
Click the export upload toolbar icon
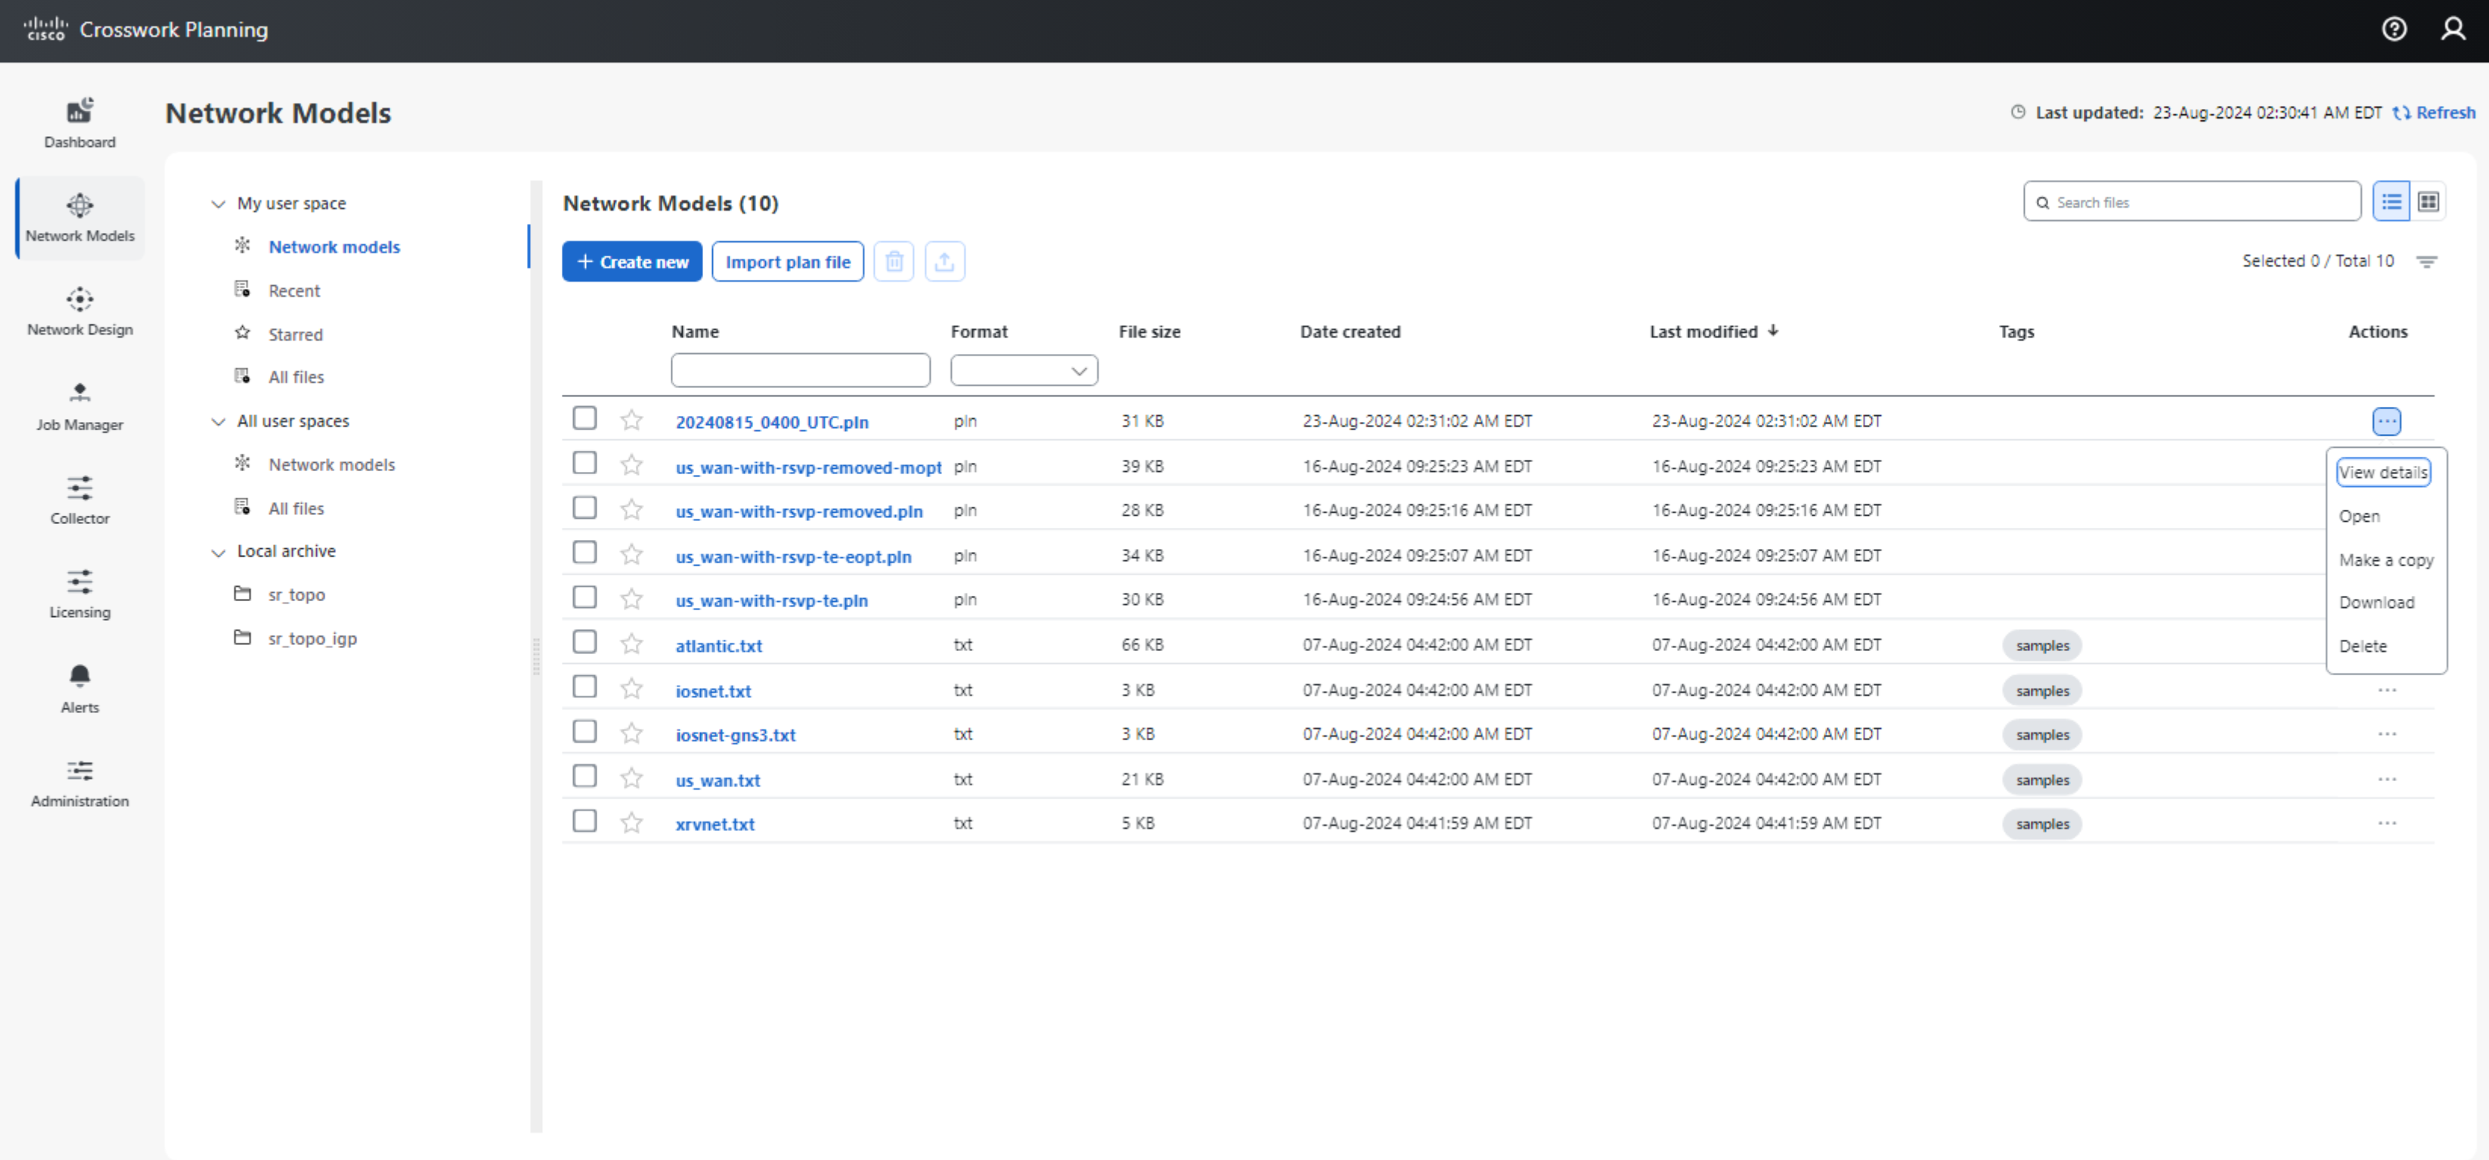click(x=944, y=261)
